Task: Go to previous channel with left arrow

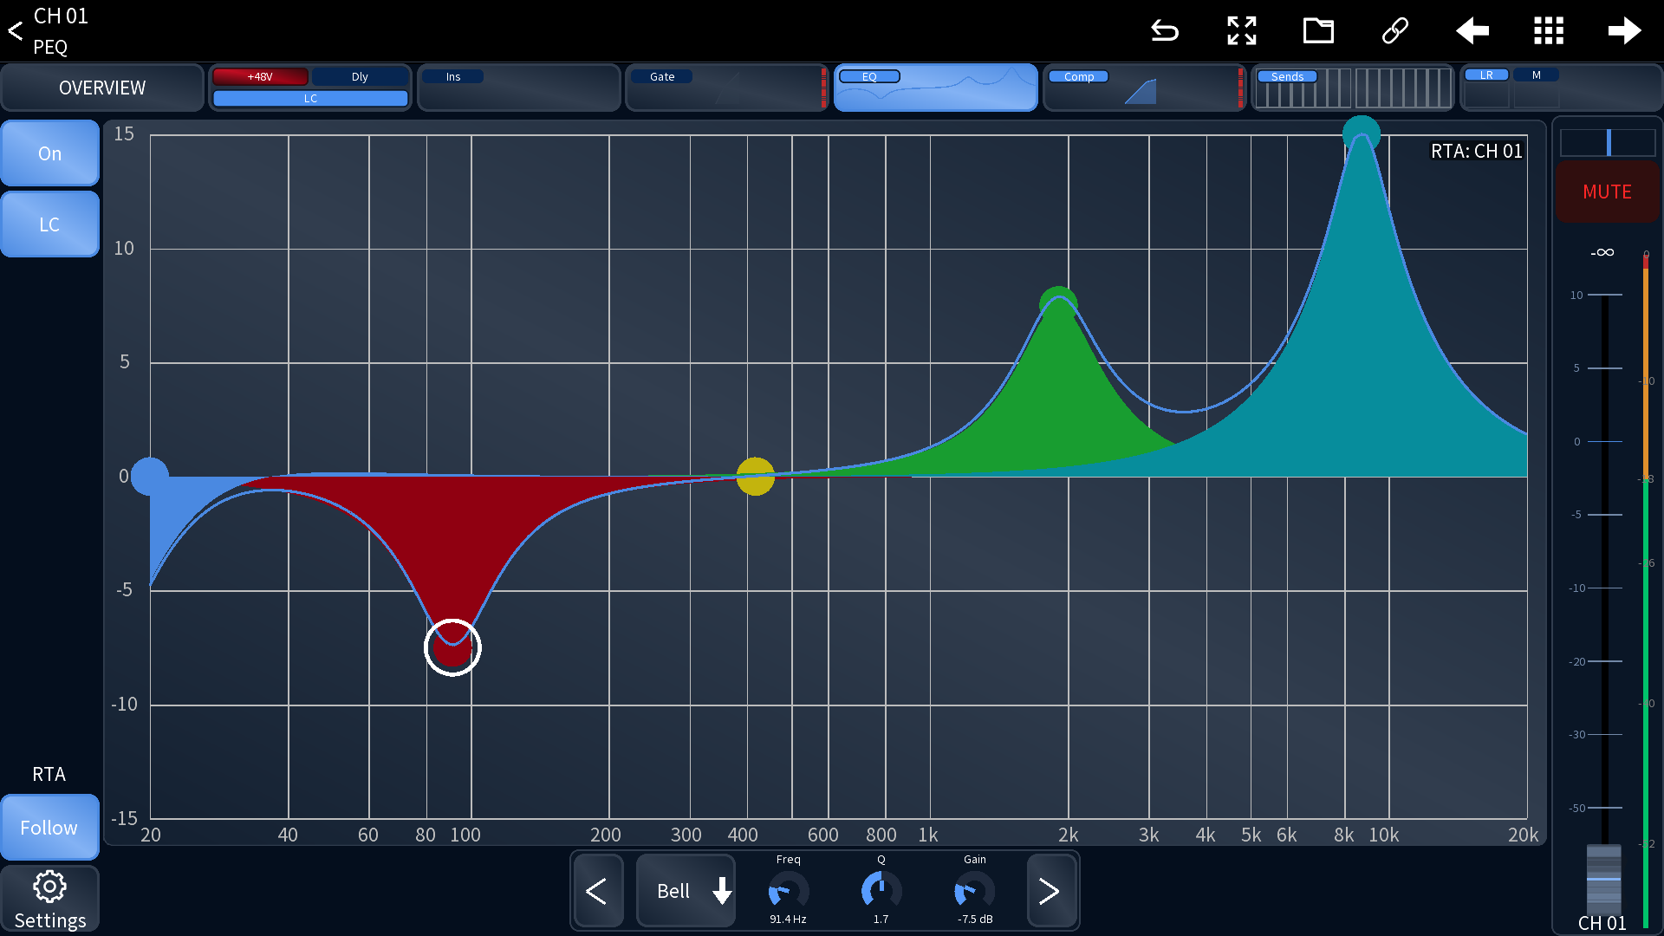Action: (x=1472, y=31)
